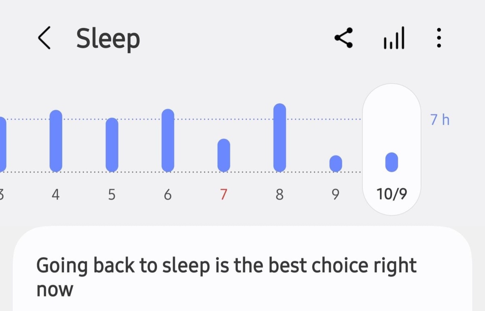485x311 pixels.
Task: Tap the 7 h goal label
Action: coord(440,120)
